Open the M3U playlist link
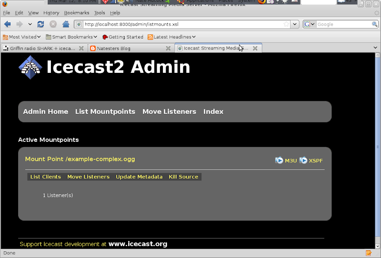The width and height of the screenshot is (381, 258). pyautogui.click(x=291, y=160)
